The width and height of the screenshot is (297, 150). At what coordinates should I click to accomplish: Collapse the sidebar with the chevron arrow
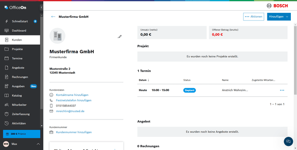42,7
